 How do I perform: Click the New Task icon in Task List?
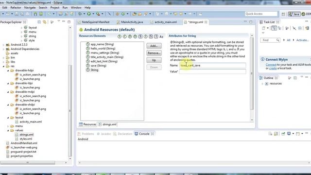[x=263, y=28]
